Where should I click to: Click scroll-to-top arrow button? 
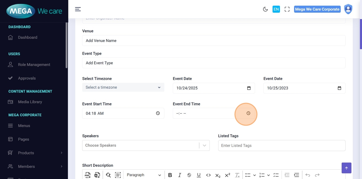346,168
